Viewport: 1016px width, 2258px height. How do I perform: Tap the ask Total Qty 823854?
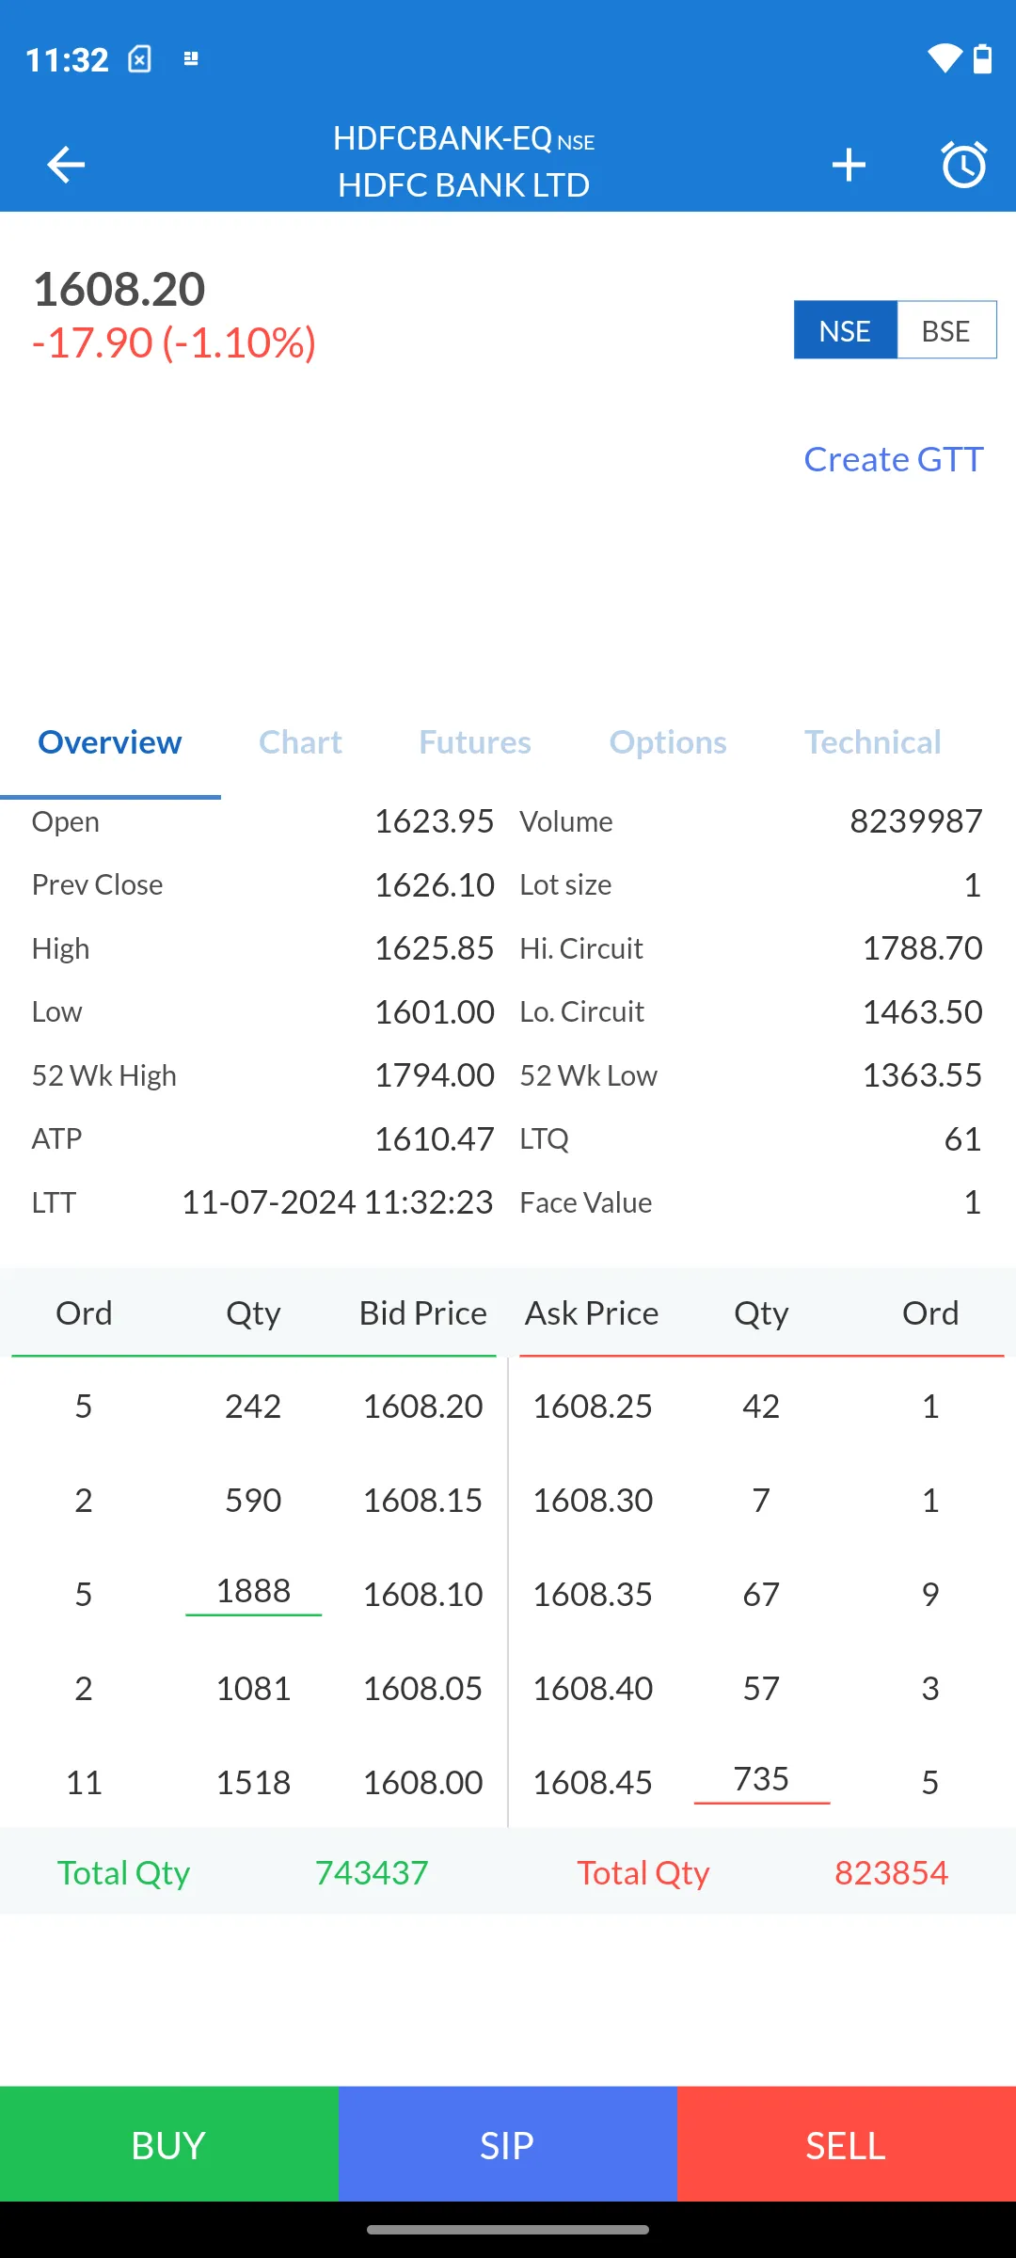click(892, 1873)
